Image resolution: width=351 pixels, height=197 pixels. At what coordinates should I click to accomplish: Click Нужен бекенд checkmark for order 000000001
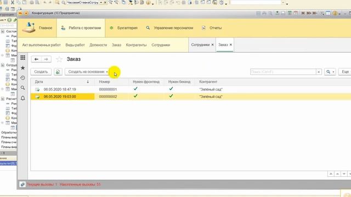(171, 89)
